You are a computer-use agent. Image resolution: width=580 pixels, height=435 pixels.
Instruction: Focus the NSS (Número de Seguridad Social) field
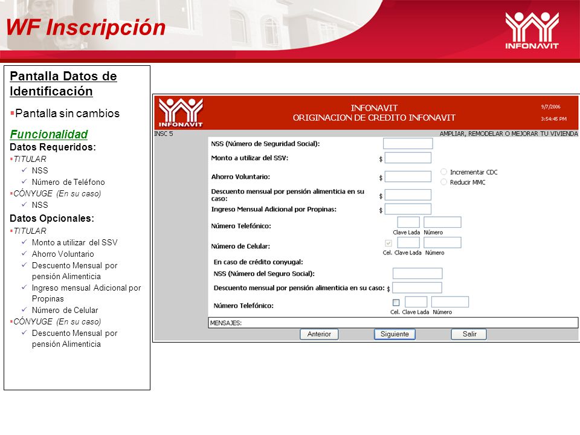408,144
